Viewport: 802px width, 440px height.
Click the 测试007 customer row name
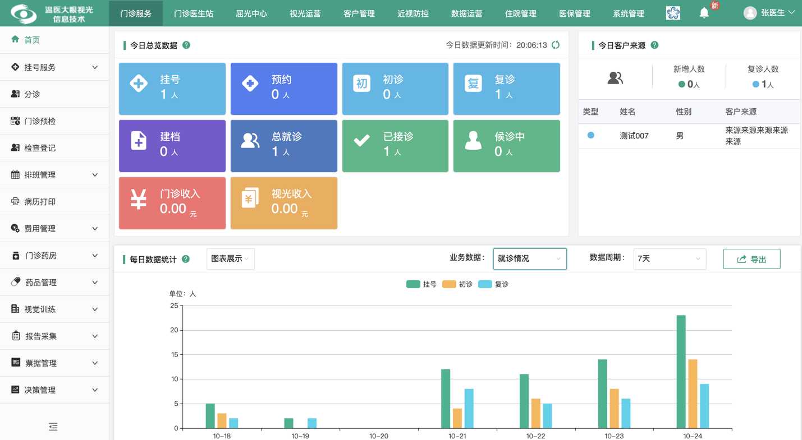(x=634, y=136)
